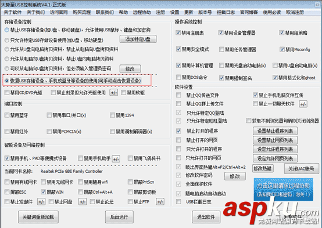Image resolution: width=322 pixels, height=228 pixels.
Task: Check the 禁用有线网卡 checkbox
Action: (7, 182)
